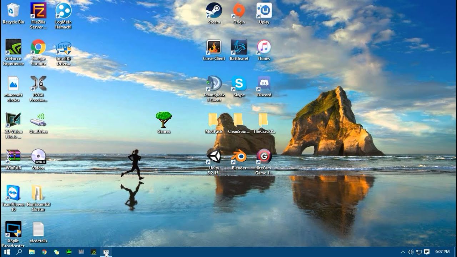The width and height of the screenshot is (457, 257).
Task: Open the volume speaker tray icon
Action: pyautogui.click(x=411, y=252)
